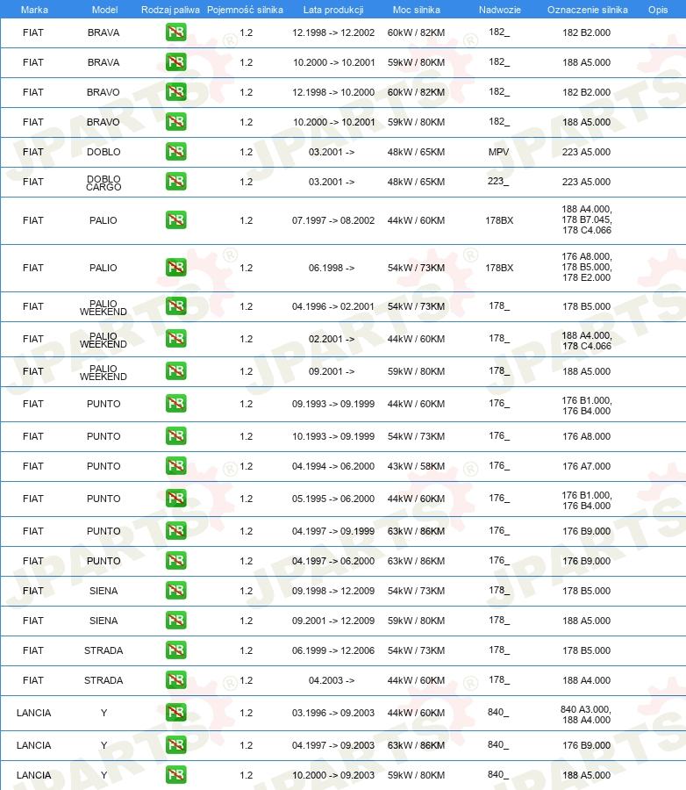Click the 'Marka' column header
This screenshot has width=686, height=790.
tap(34, 10)
